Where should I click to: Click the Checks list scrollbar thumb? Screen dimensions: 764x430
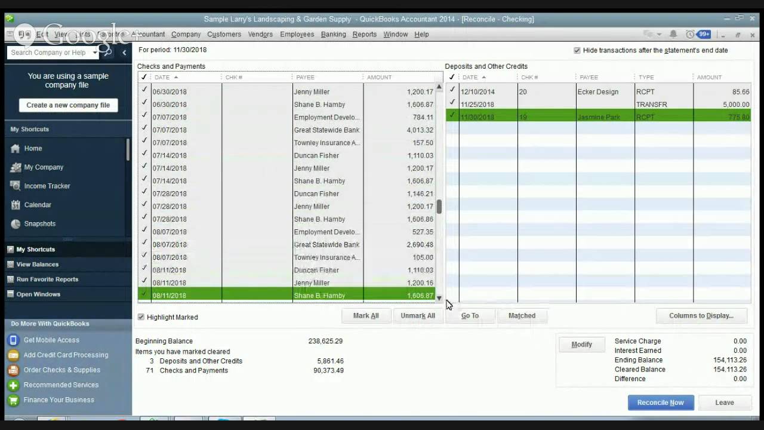tap(439, 206)
